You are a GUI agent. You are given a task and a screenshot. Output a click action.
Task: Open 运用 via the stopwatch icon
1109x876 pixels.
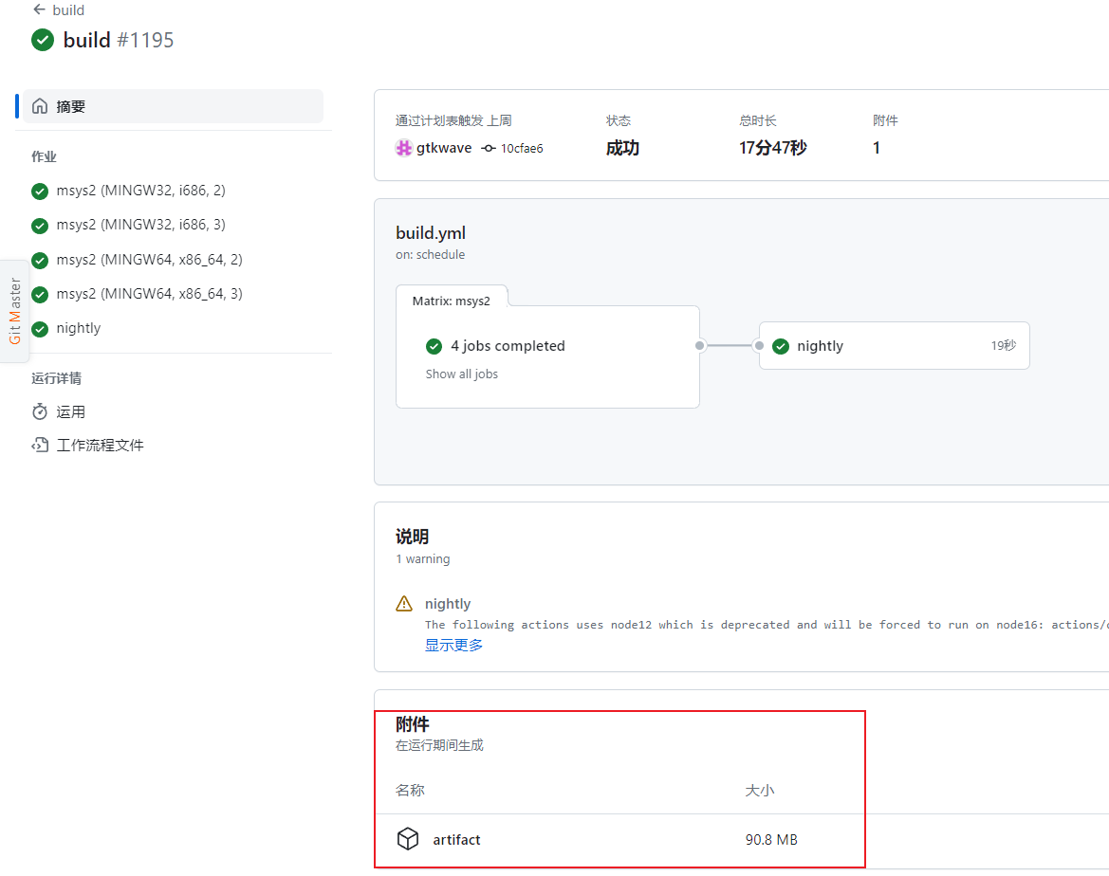point(39,411)
